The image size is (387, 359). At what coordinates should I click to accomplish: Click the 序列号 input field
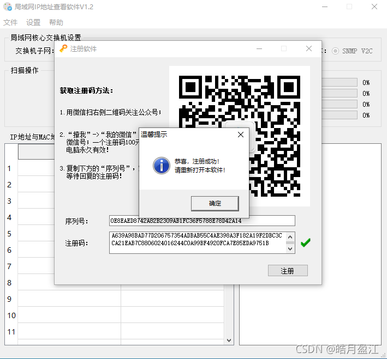pos(202,221)
